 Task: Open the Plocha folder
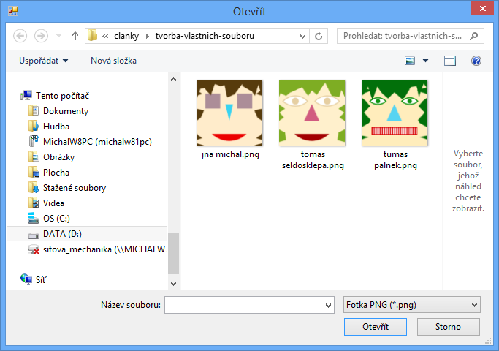pos(56,173)
